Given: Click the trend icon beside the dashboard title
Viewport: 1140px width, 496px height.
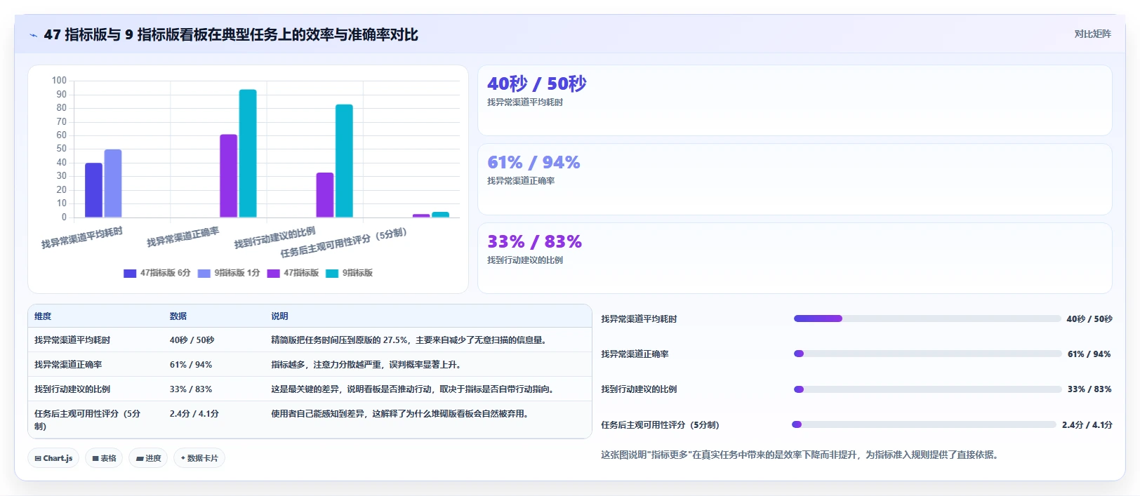Looking at the screenshot, I should pos(33,35).
